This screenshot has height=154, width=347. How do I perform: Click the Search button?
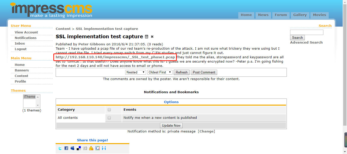[x=297, y=38]
